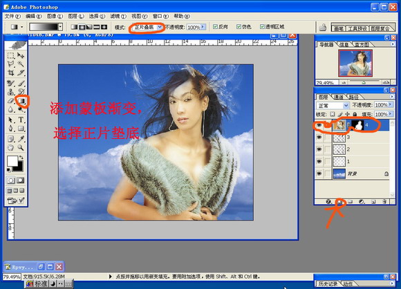Hide layer 2 via eye icon
This screenshot has width=401, height=289.
(x=319, y=149)
